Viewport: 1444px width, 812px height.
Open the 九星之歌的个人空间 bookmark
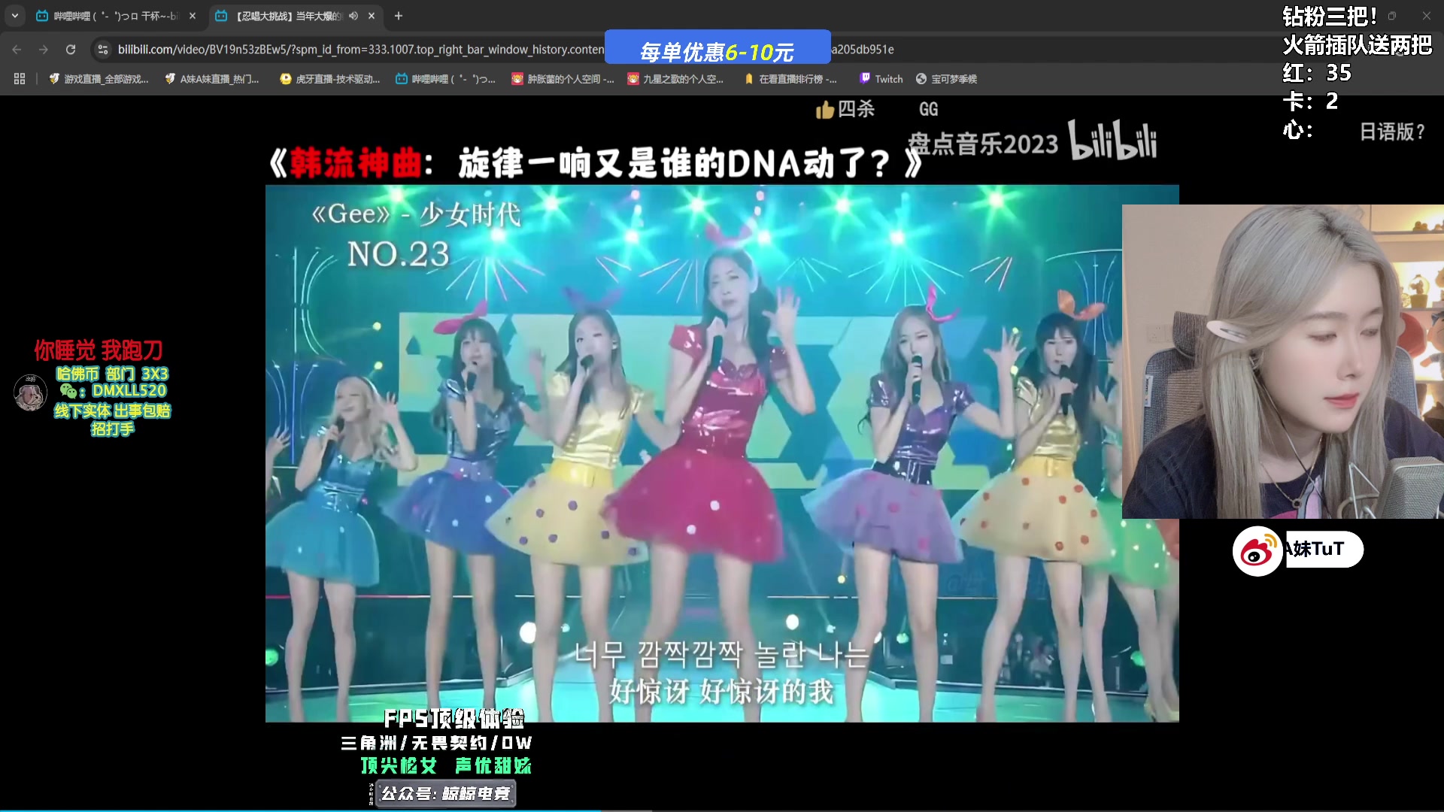[x=676, y=79]
